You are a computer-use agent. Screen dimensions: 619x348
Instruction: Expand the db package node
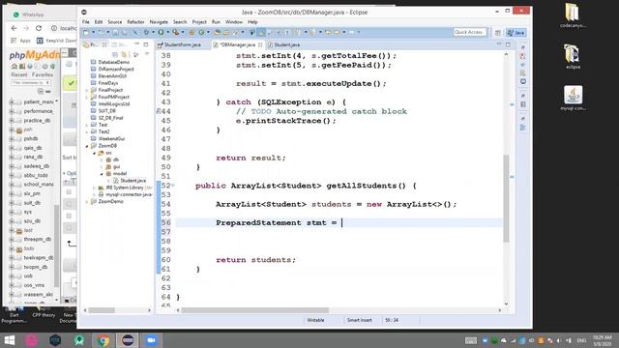click(102, 159)
